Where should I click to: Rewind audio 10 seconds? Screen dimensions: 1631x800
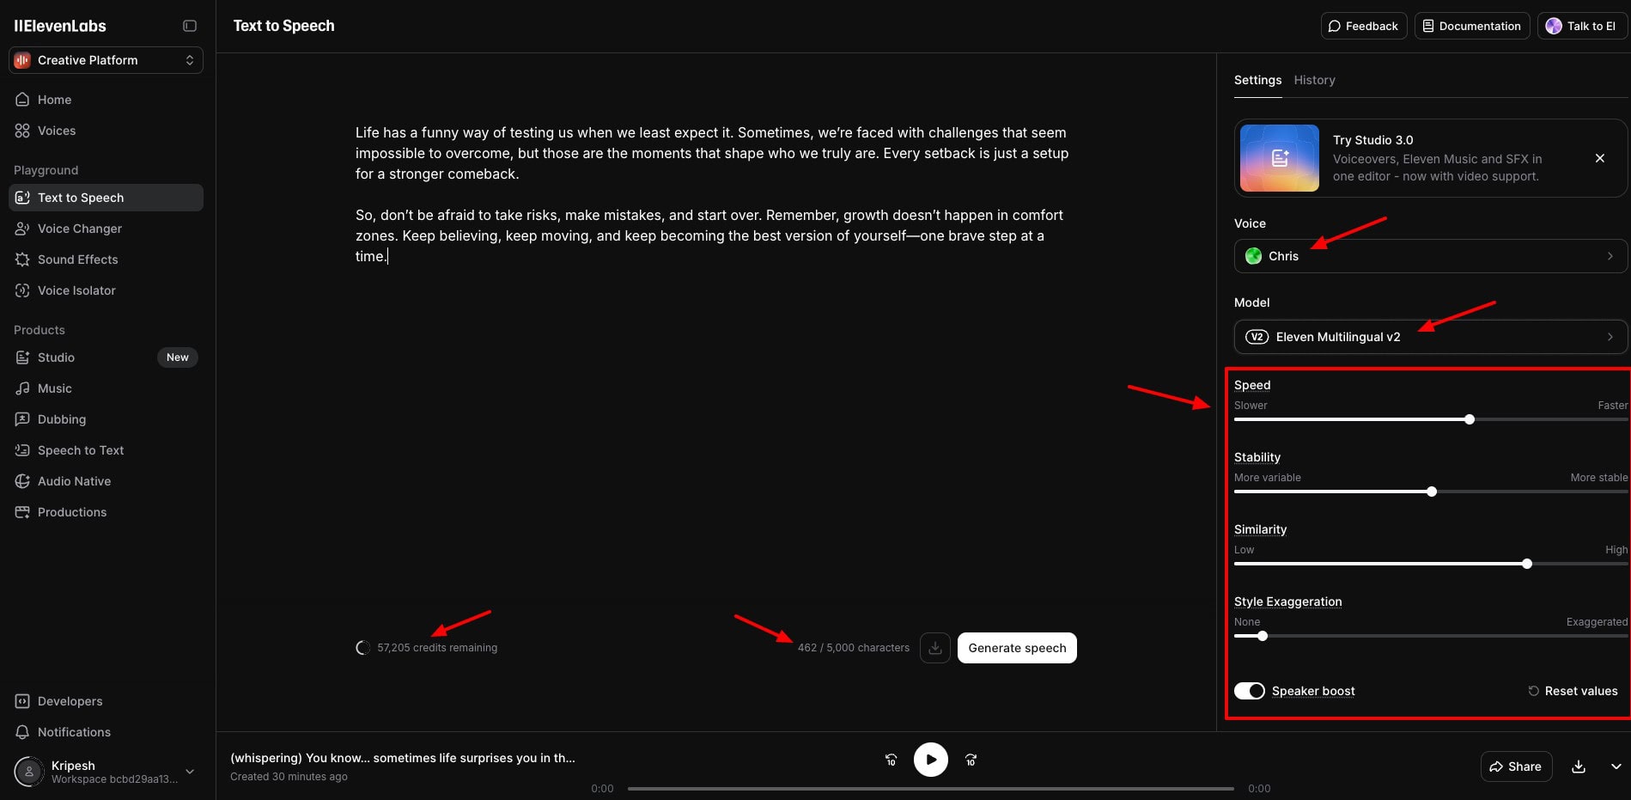click(x=891, y=760)
